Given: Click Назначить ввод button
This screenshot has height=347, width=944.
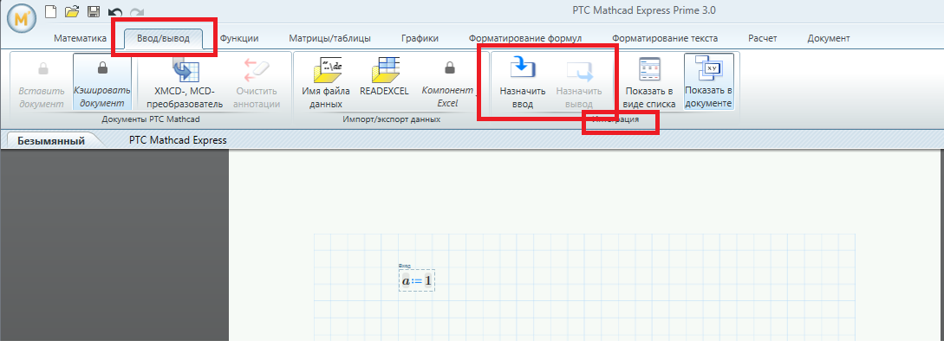Looking at the screenshot, I should pyautogui.click(x=523, y=82).
